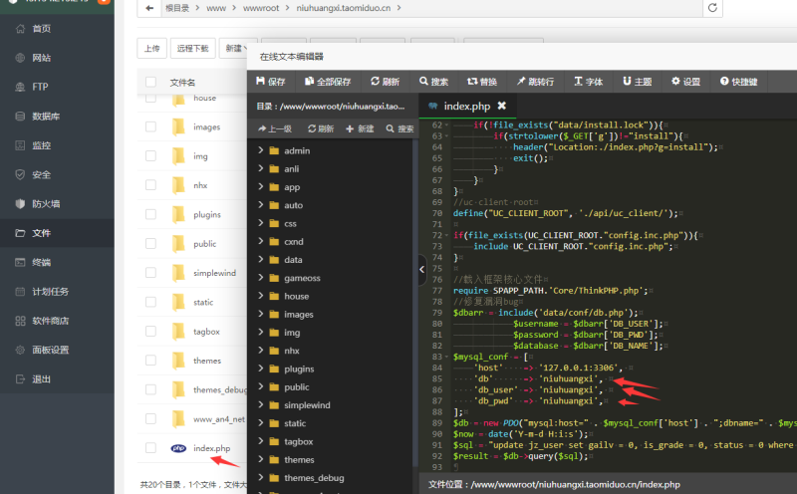Image resolution: width=797 pixels, height=494 pixels.
Task: Open 设置 settings in the editor toolbar
Action: pyautogui.click(x=685, y=82)
